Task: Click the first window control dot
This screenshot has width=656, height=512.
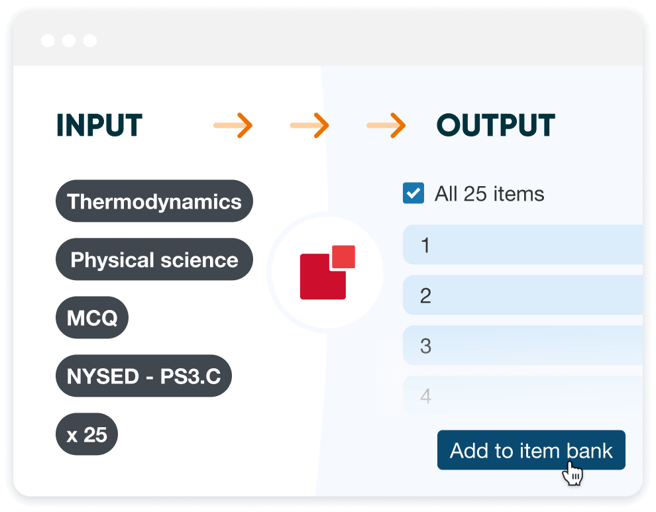Action: [x=48, y=41]
